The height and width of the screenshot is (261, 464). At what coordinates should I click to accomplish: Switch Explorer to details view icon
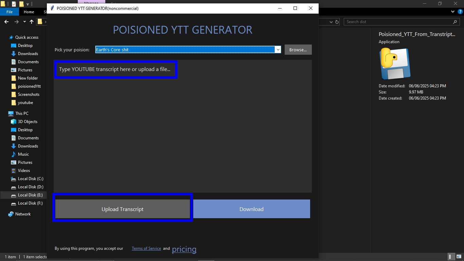pyautogui.click(x=452, y=257)
